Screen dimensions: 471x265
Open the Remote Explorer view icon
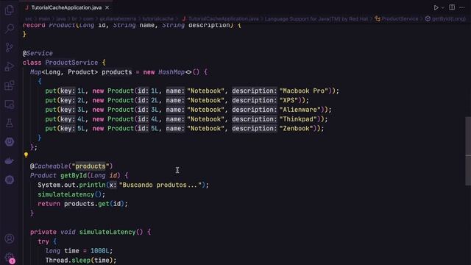(10, 105)
